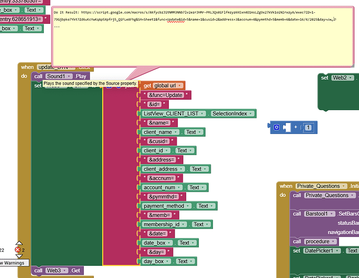Open the gear mutator on the blue addition block
The width and height of the screenshot is (359, 278).
pyautogui.click(x=276, y=127)
